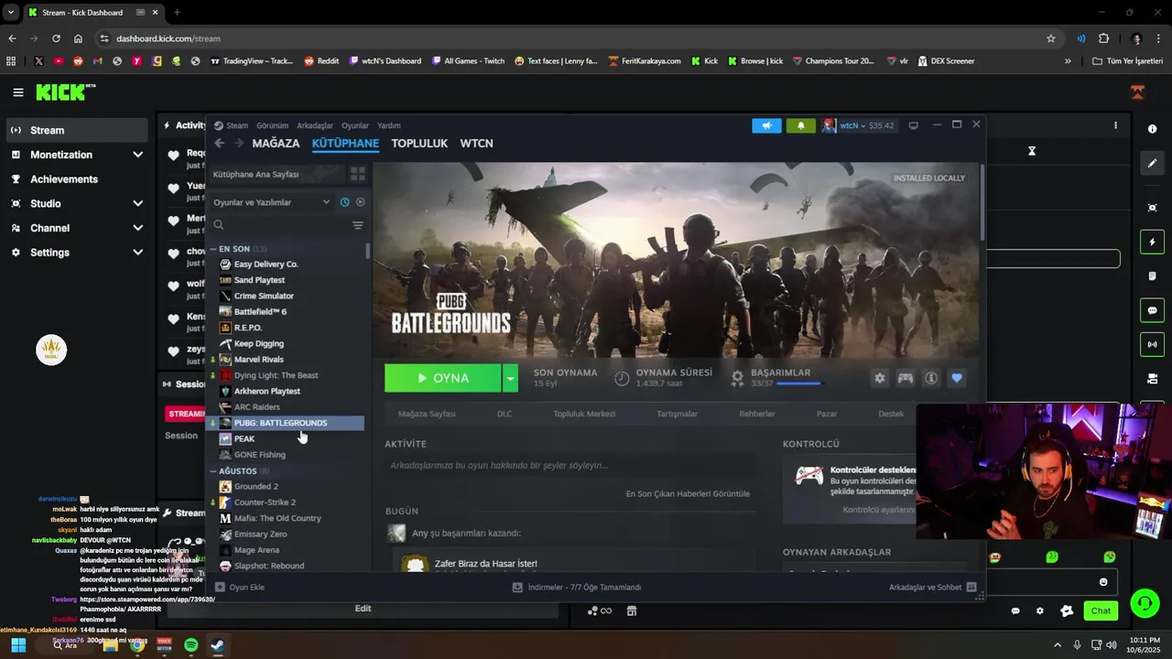Open Steam announcements megaphone button

766,125
